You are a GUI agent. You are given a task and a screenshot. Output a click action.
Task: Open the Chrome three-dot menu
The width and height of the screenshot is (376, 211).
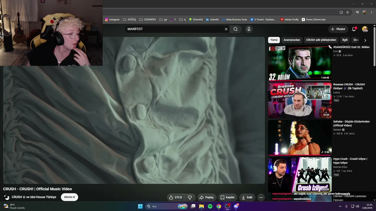tap(372, 12)
